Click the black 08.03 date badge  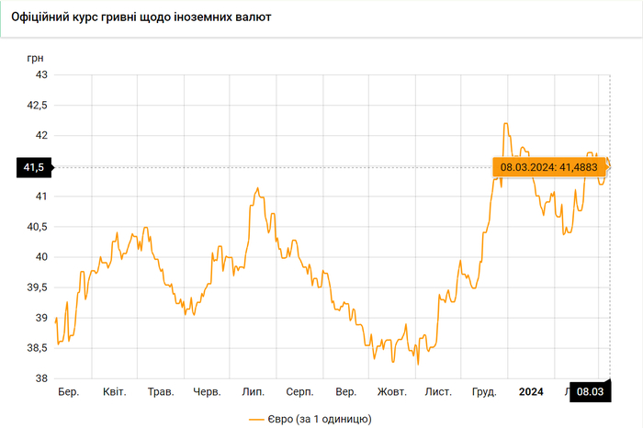590,392
